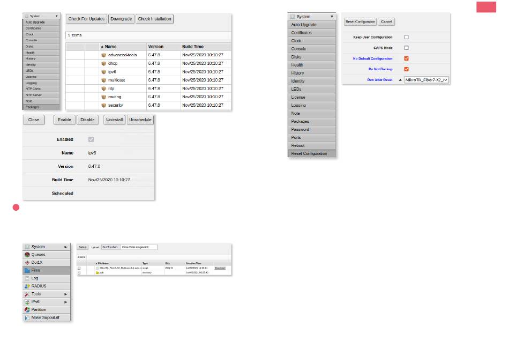Viewport: 509px width, 355px height.
Task: Click the Partition pie chart icon
Action: [27, 309]
